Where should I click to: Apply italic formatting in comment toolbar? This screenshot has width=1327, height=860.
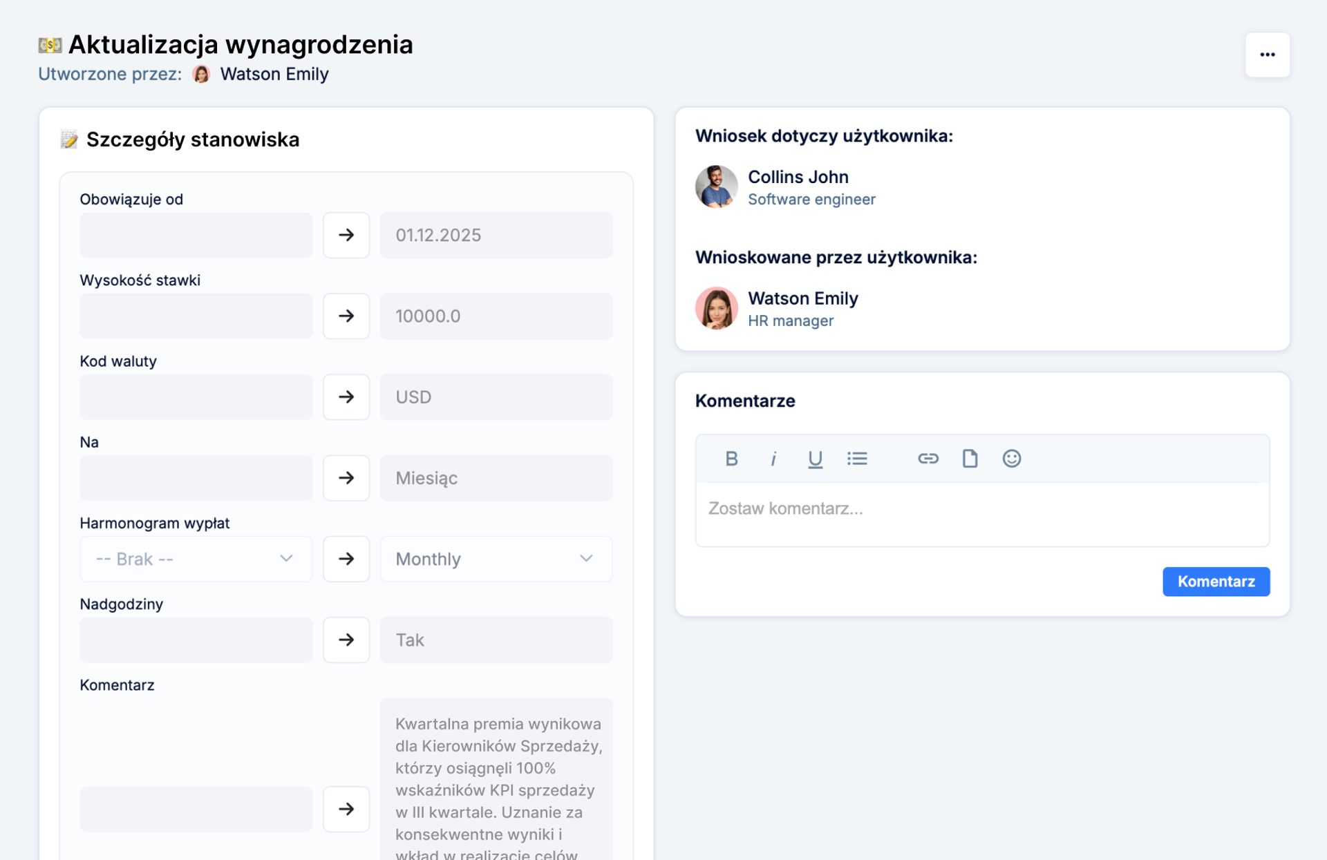click(x=773, y=459)
